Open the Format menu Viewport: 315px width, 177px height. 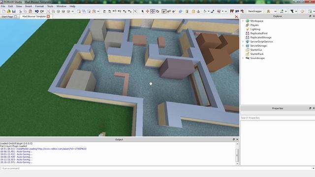click(x=39, y=6)
